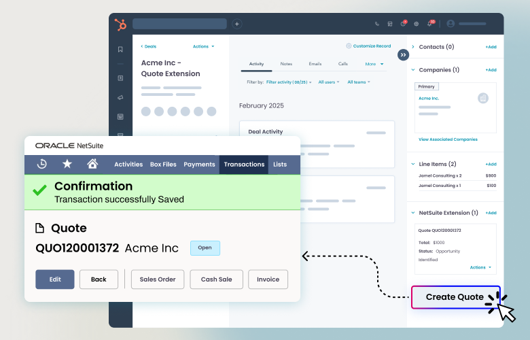Switch to the Activity tab

tap(256, 64)
